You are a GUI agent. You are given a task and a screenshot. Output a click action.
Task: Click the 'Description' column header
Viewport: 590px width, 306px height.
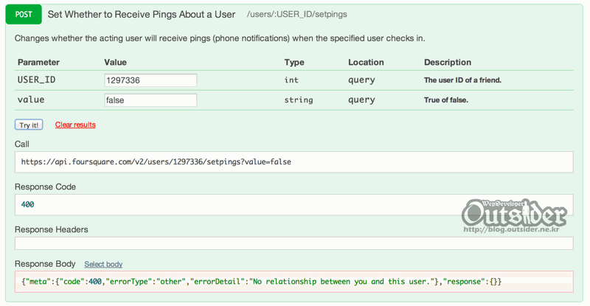448,62
